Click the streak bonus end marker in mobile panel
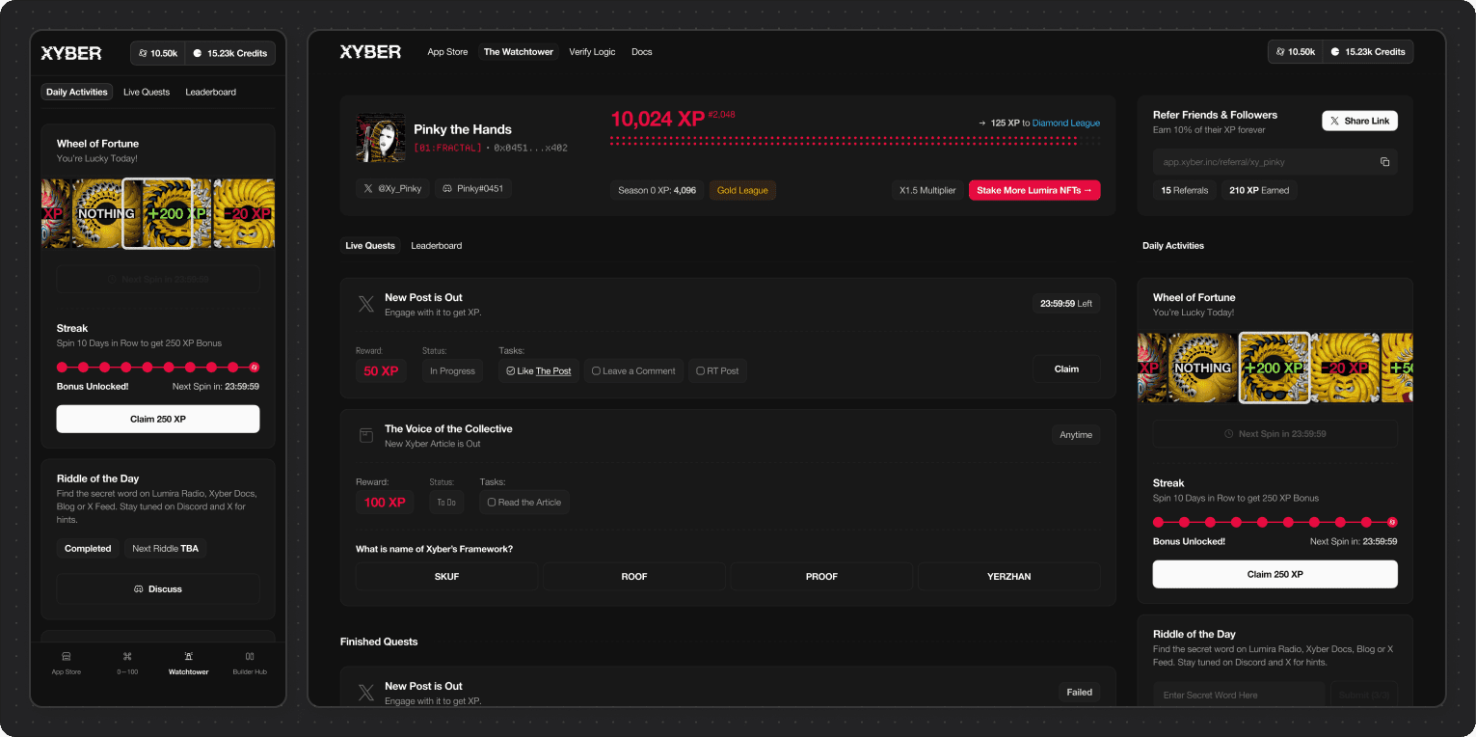This screenshot has height=737, width=1476. click(255, 368)
